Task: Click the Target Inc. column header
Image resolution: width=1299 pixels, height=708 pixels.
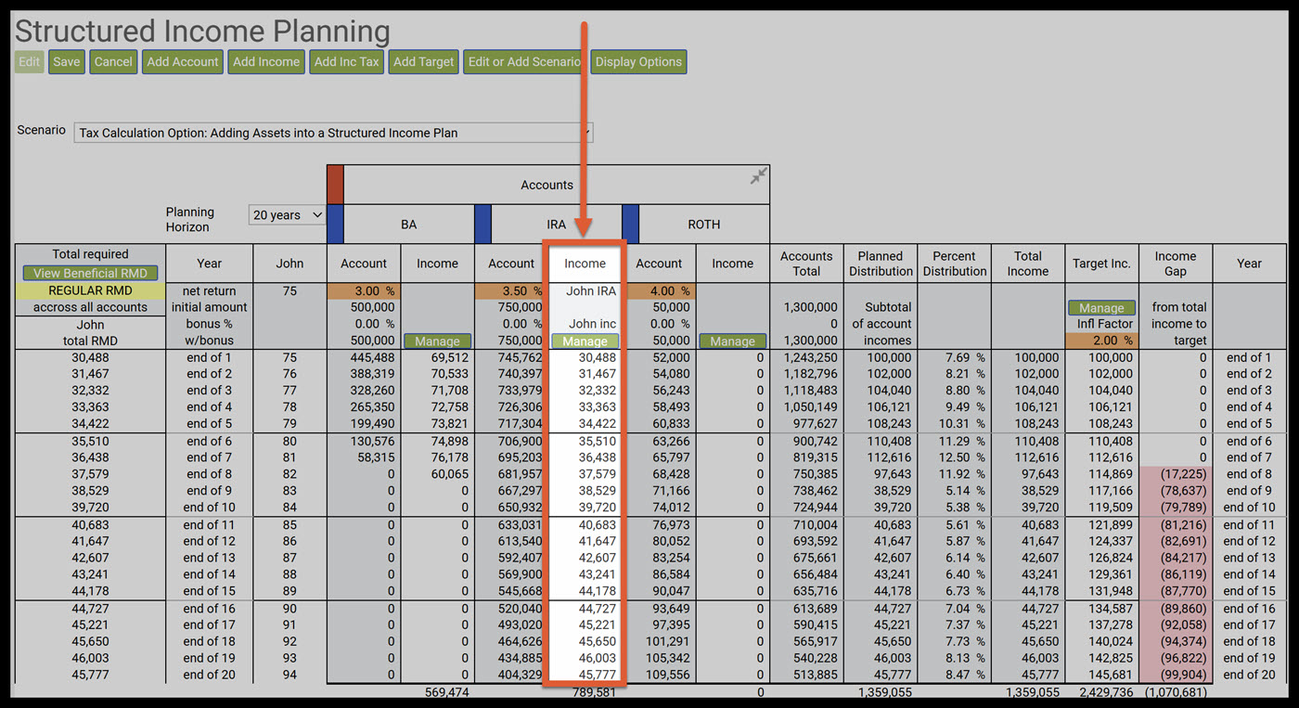Action: (1101, 264)
